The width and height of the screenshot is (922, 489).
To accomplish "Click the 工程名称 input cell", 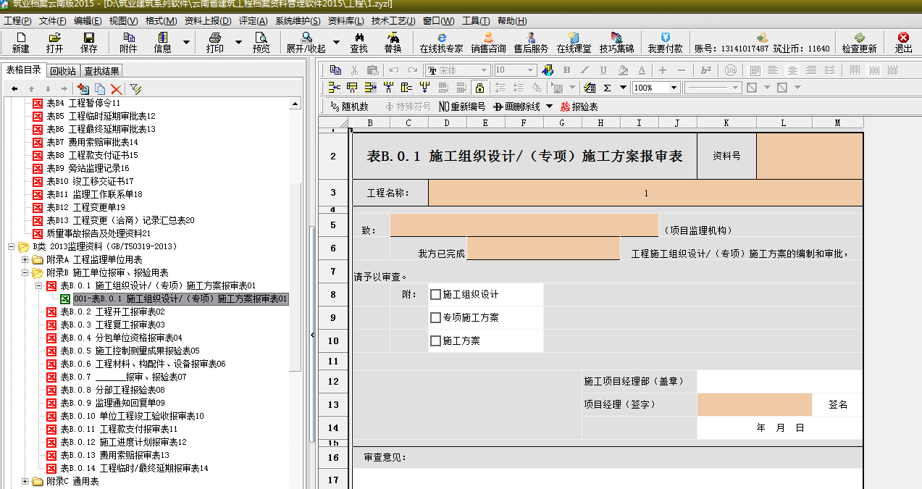I will click(x=645, y=193).
